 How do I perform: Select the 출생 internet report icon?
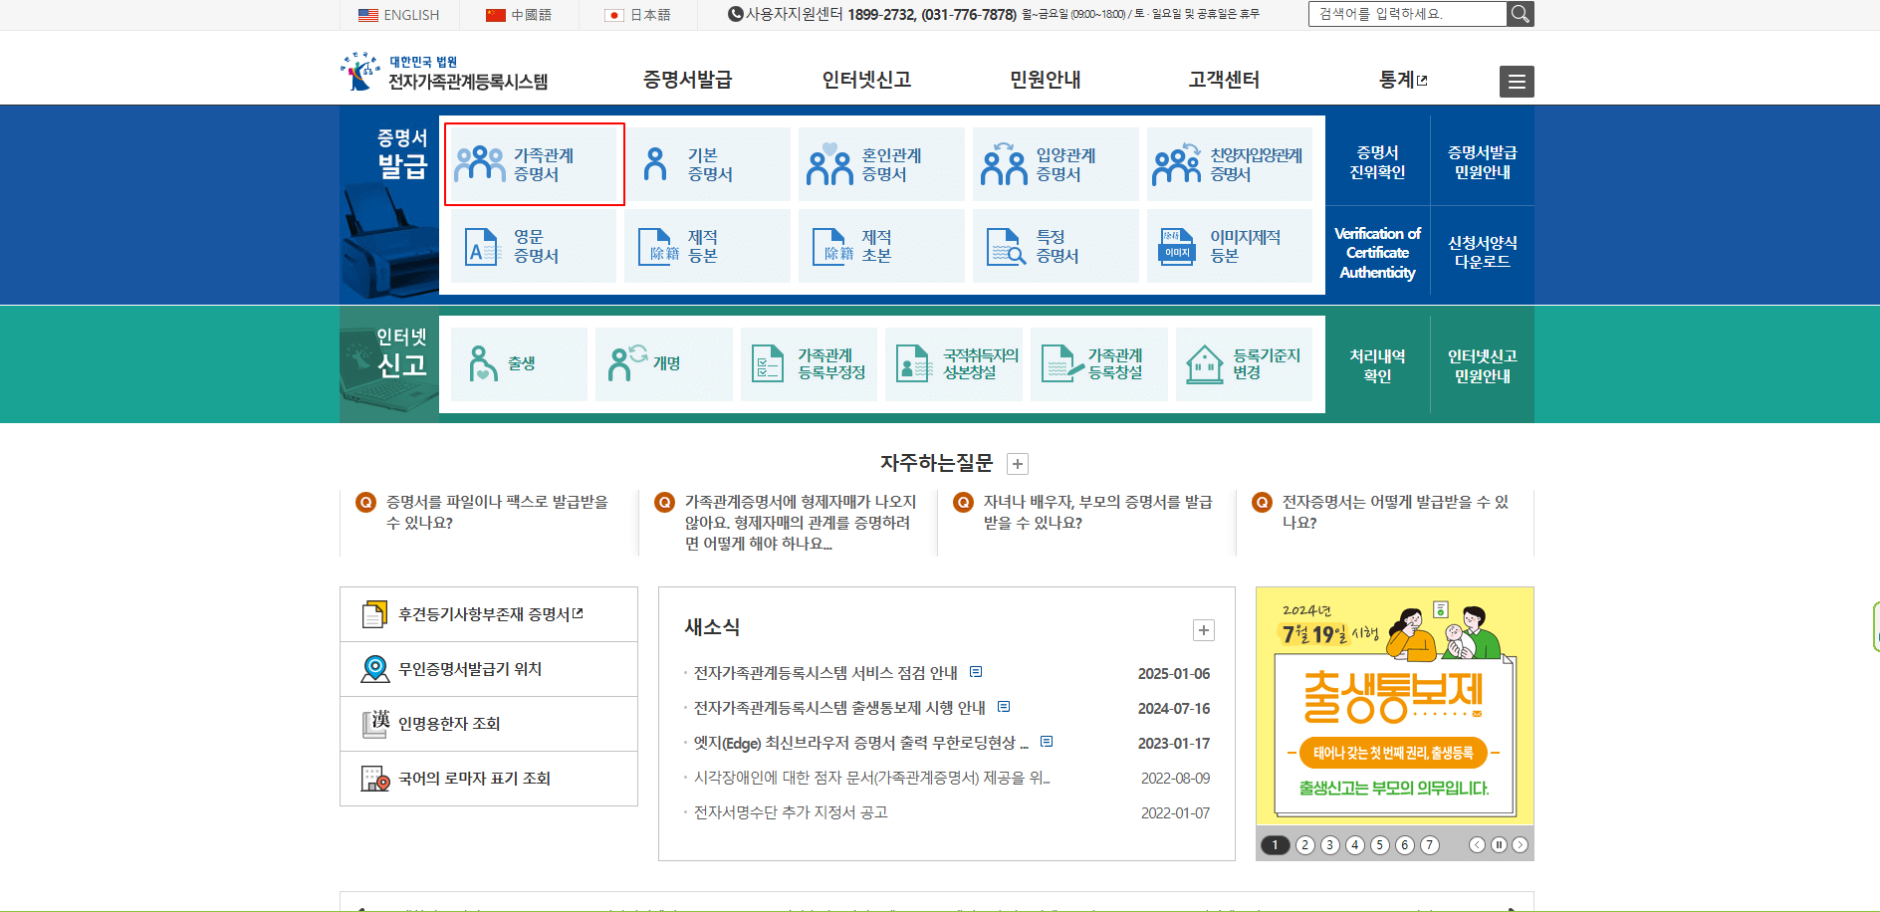pyautogui.click(x=518, y=364)
